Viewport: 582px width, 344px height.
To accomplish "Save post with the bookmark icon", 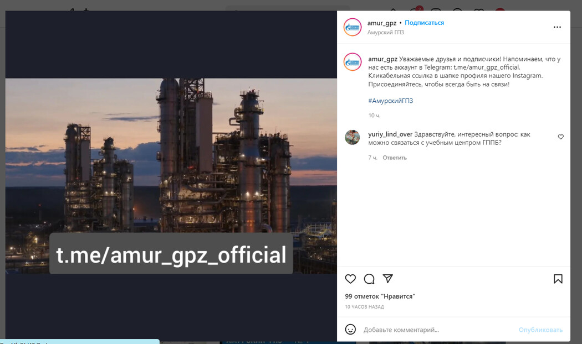I will click(558, 279).
